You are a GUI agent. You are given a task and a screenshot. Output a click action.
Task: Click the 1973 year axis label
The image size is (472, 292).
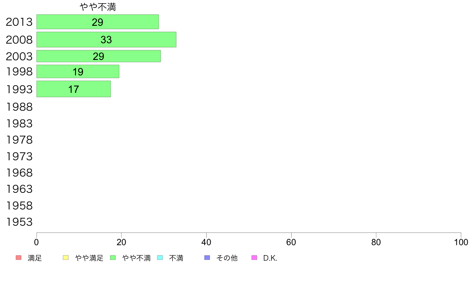pos(19,156)
